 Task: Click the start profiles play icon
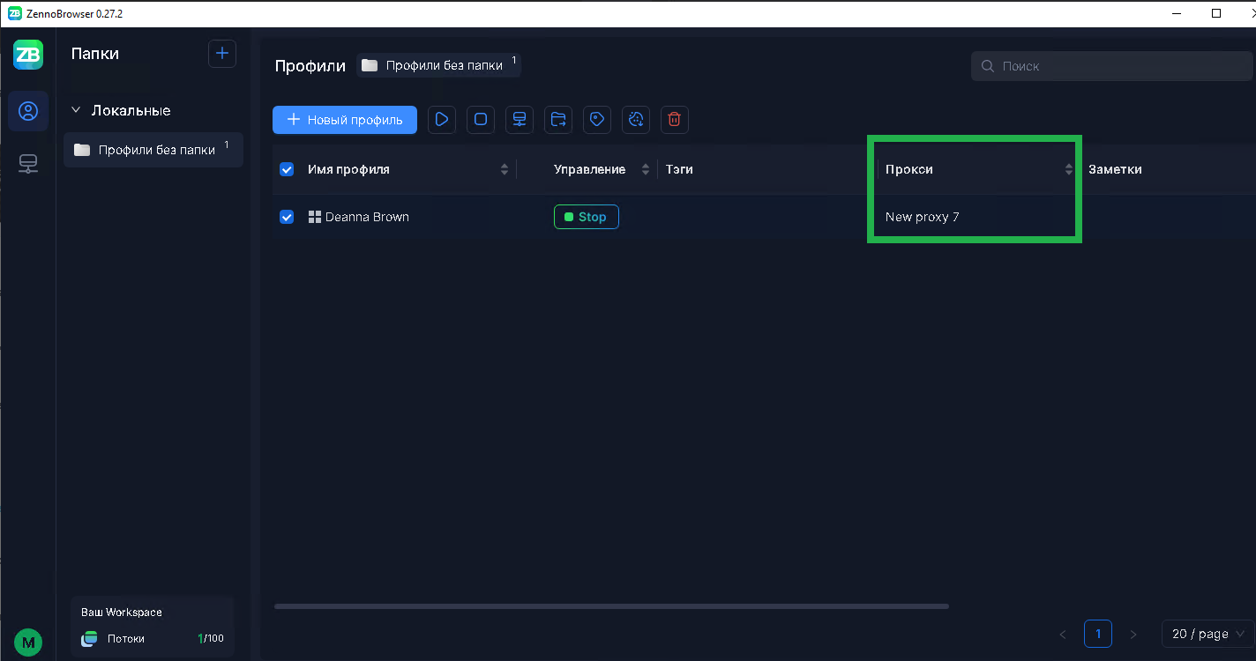pos(442,120)
